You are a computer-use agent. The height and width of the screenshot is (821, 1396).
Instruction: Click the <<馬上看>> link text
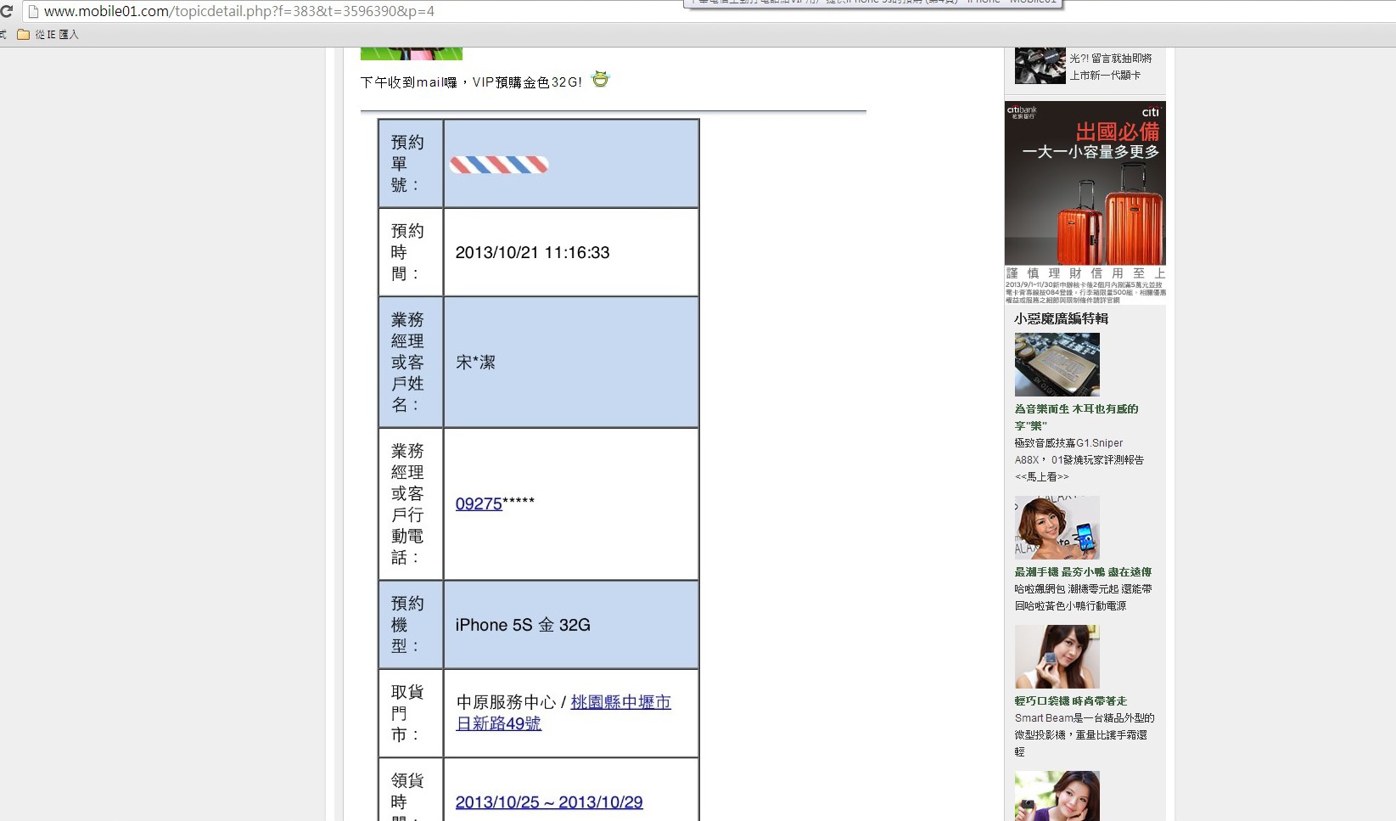pos(1041,477)
